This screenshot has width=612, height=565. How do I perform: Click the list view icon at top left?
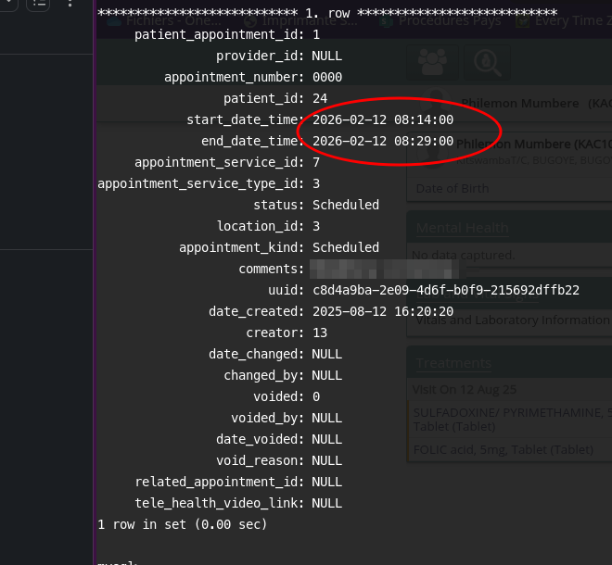pos(38,4)
